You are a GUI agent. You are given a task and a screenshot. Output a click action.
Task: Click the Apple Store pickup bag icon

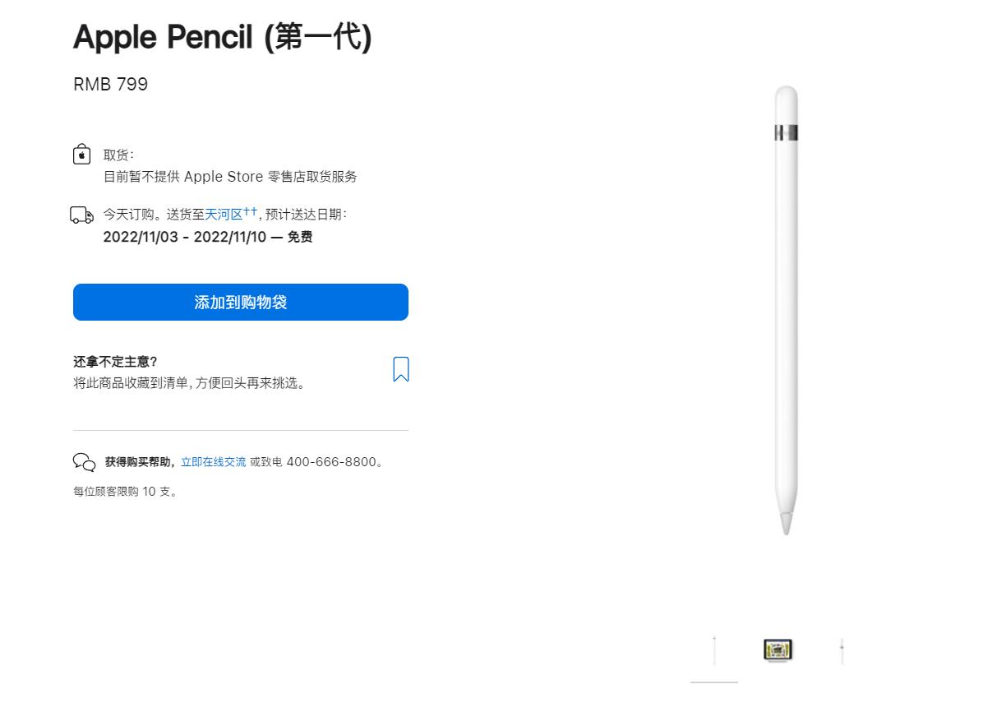81,155
